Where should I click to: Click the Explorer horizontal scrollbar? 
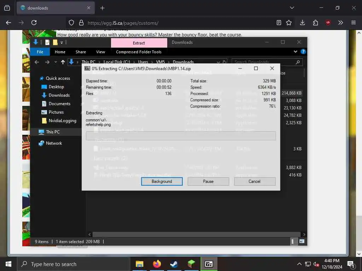click(197, 234)
